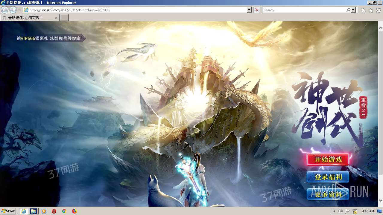Open Favorites star icon

pyautogui.click(x=371, y=10)
